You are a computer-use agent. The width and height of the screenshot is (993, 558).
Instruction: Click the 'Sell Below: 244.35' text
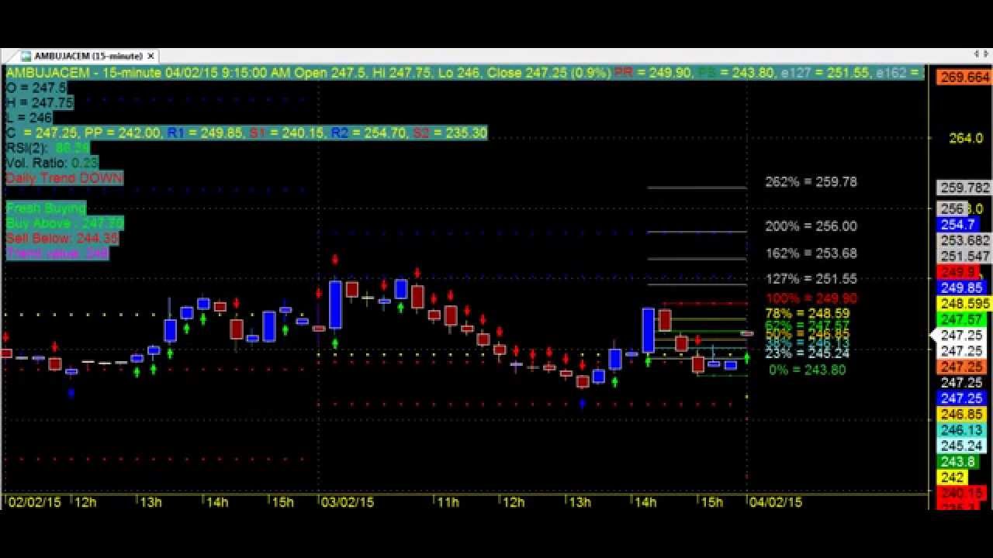point(62,238)
